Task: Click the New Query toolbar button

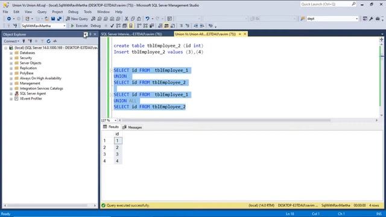Action: [x=77, y=19]
